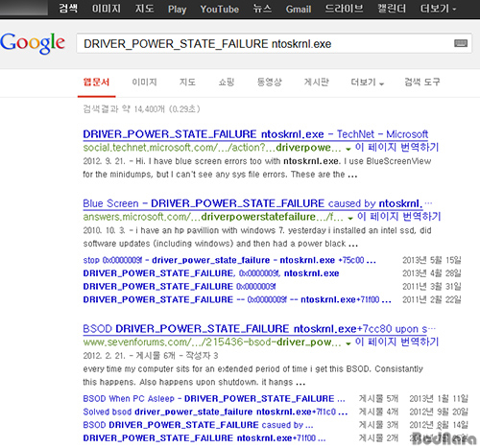Open 검색 in the top black bar
This screenshot has width=480, height=448.
pyautogui.click(x=68, y=9)
